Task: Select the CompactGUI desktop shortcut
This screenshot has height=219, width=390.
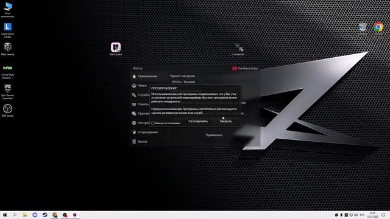Action: click(239, 49)
